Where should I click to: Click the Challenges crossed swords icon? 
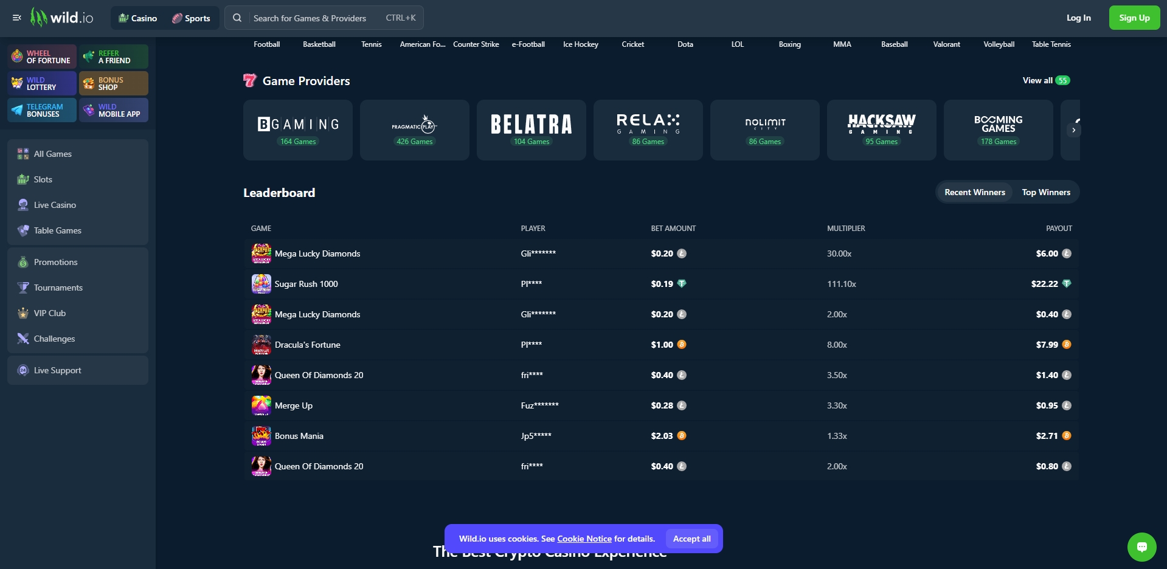pos(23,339)
